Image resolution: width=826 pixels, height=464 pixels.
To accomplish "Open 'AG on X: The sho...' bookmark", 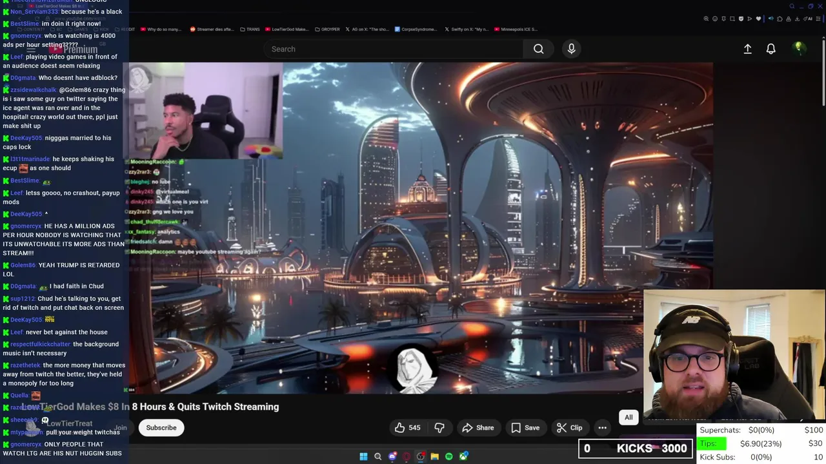I will tap(368, 29).
